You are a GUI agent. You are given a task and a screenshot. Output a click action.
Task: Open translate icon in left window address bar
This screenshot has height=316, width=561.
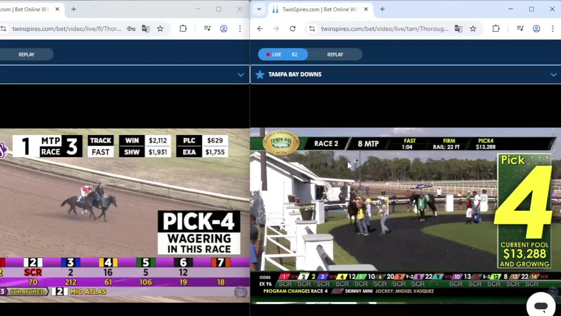(146, 29)
